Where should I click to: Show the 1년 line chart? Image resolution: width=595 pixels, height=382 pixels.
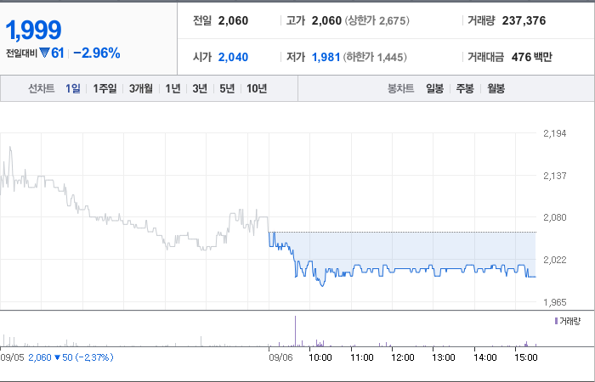click(x=173, y=88)
